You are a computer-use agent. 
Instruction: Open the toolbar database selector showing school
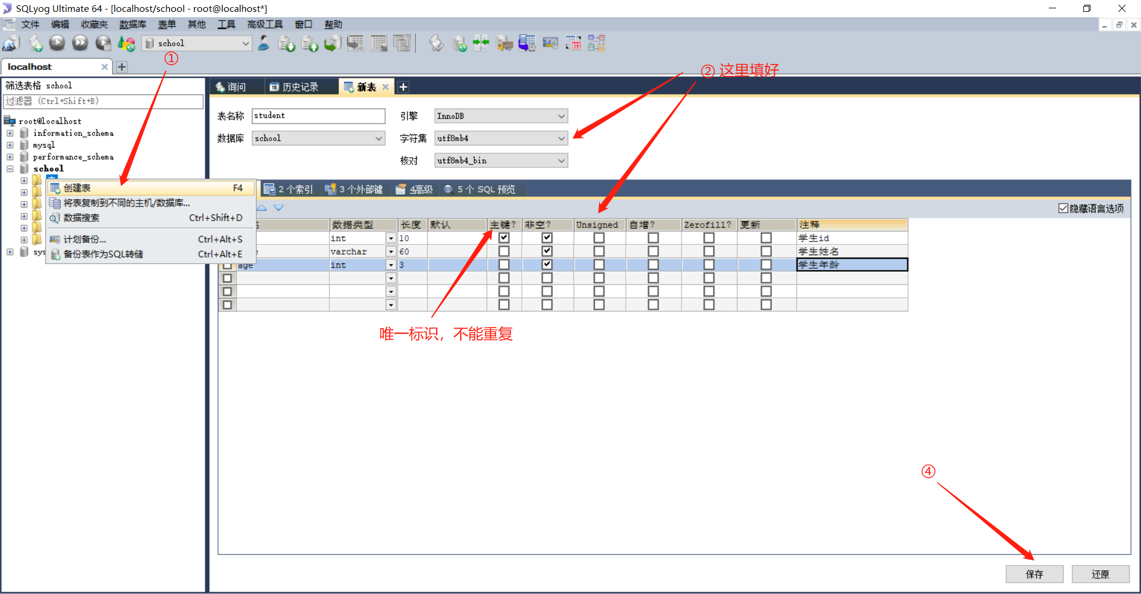(197, 43)
